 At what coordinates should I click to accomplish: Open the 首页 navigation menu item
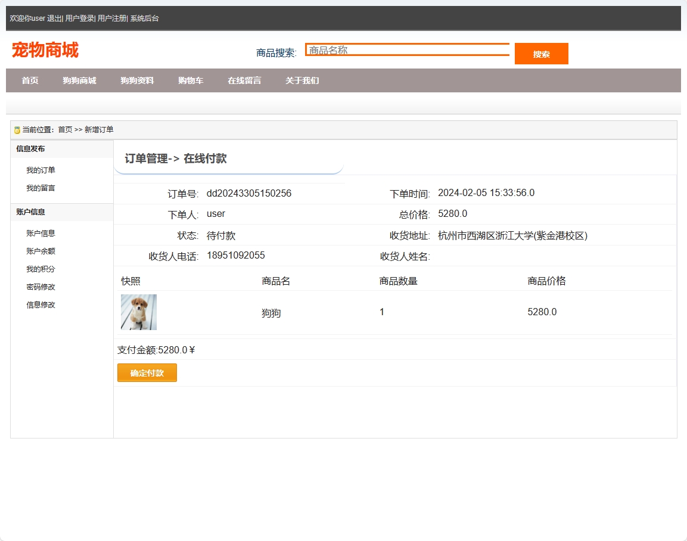(x=30, y=80)
